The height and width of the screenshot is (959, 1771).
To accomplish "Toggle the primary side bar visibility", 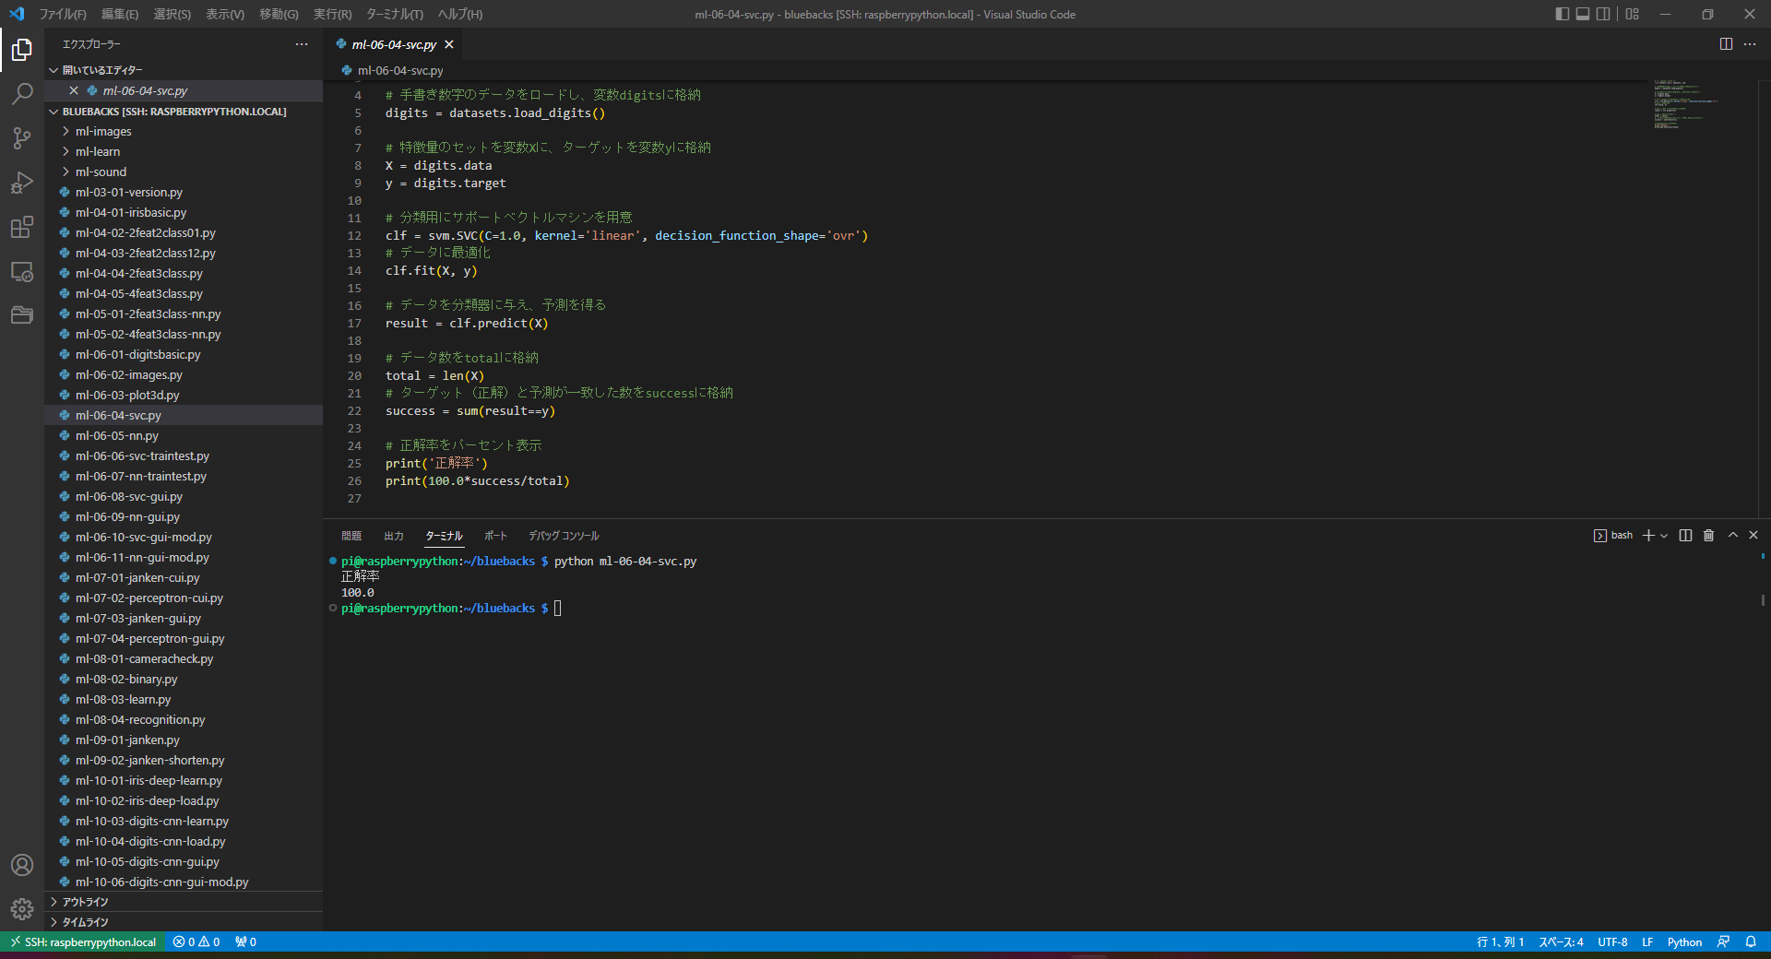I will pos(1562,14).
